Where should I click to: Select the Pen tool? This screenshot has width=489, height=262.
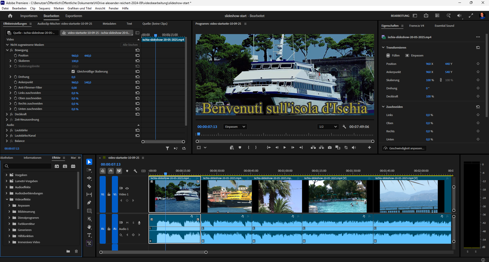coord(89,203)
